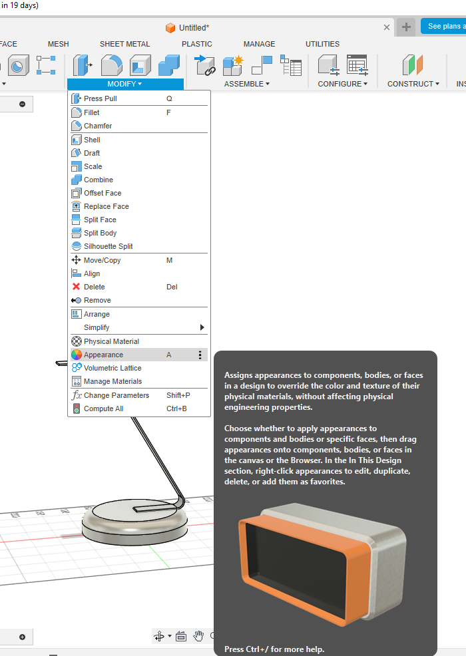Viewport: 466px width, 656px height.
Task: Click the rectangular pattern toolbar icon
Action: 46,65
